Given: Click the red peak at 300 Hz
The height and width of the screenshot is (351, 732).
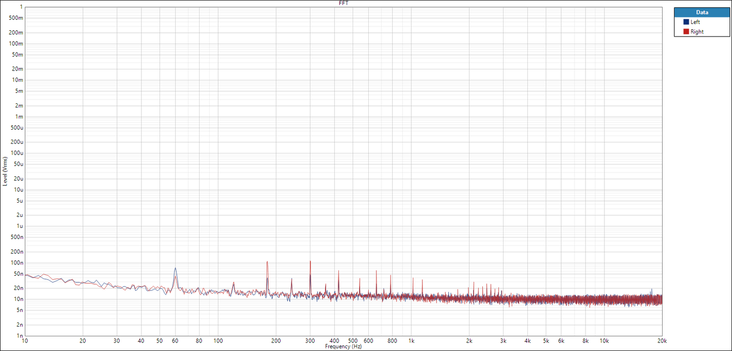Looking at the screenshot, I should pyautogui.click(x=310, y=262).
